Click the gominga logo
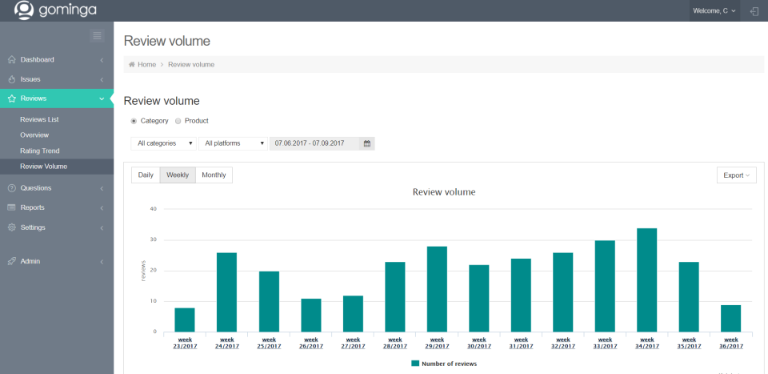 55,10
